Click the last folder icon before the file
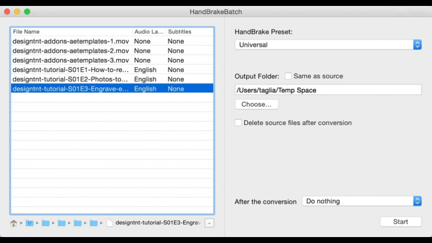The image size is (432, 243). pos(94,223)
